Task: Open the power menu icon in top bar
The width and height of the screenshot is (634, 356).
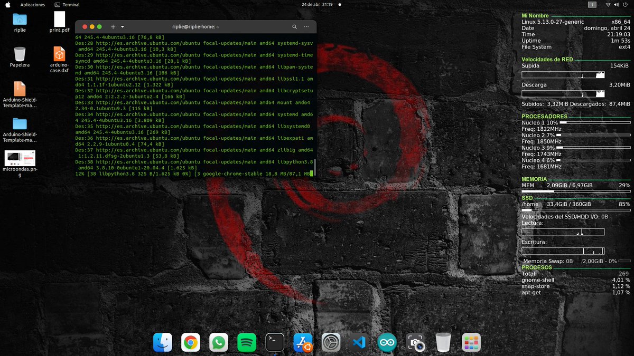Action: pyautogui.click(x=624, y=4)
